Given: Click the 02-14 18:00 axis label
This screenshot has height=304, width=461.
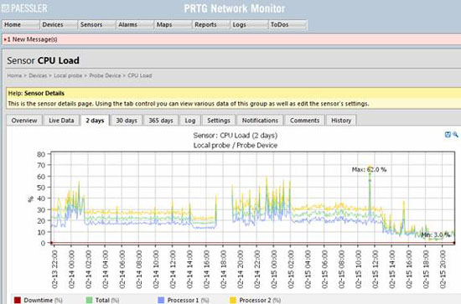Looking at the screenshot, I should tap(224, 270).
